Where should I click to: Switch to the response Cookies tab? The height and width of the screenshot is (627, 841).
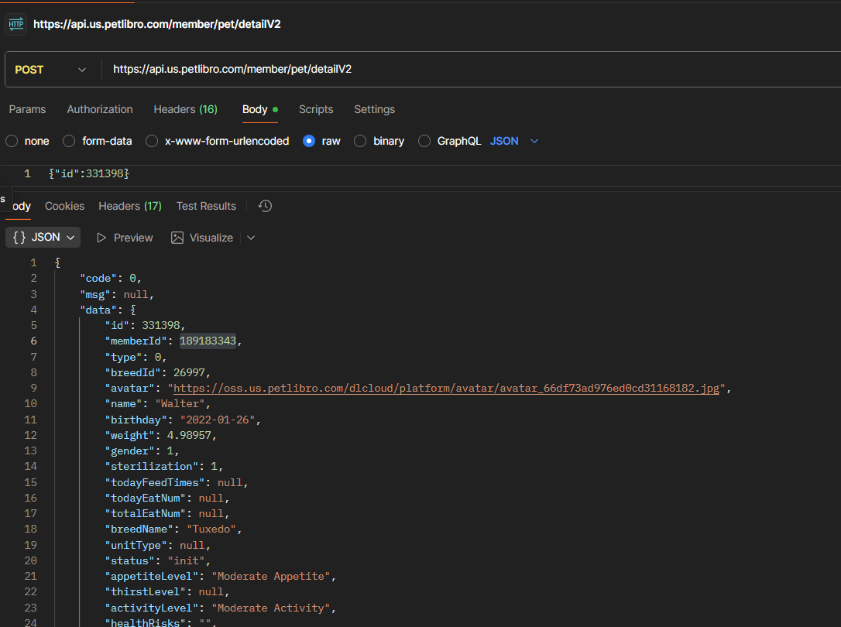click(64, 206)
